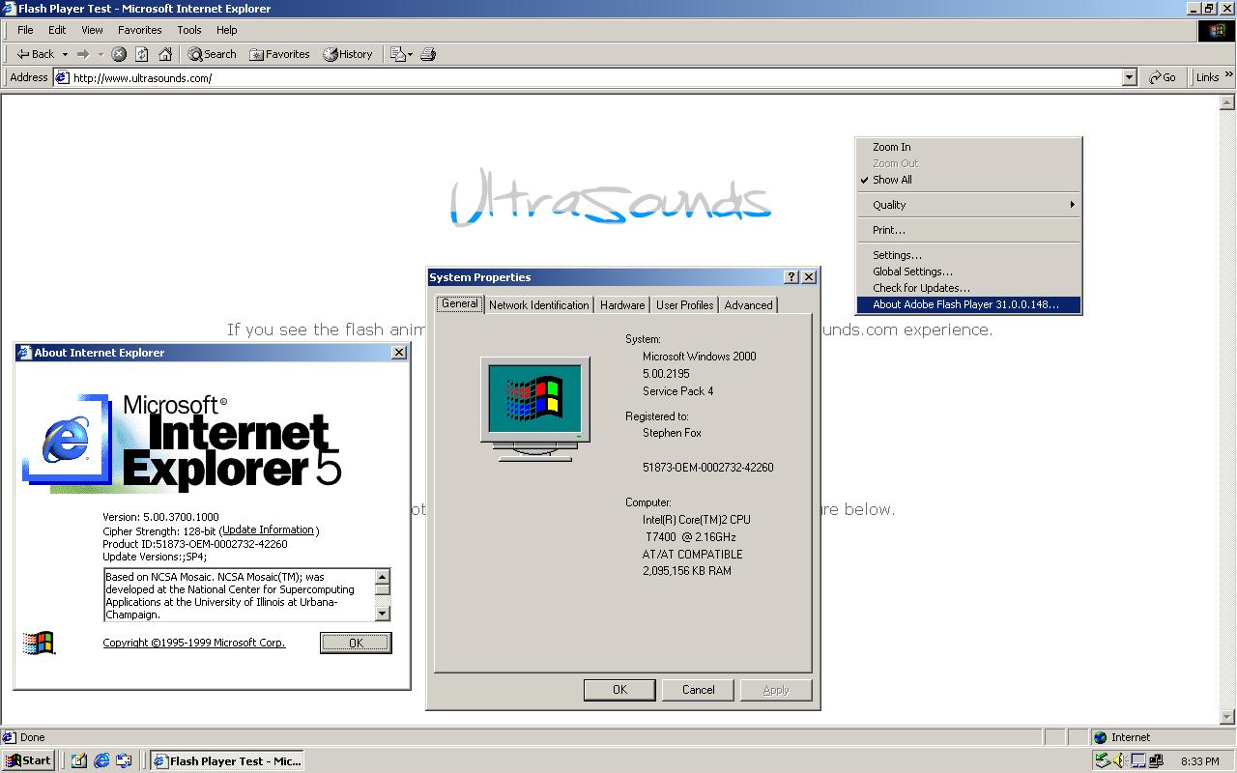
Task: Open the Edit menu
Action: 57,30
